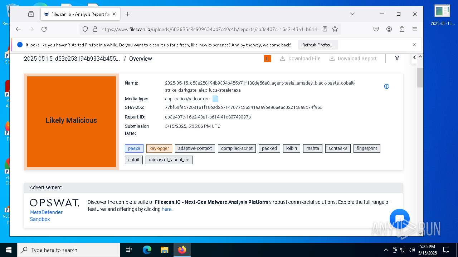
Task: Click the copy icon next to media type
Action: [215, 99]
